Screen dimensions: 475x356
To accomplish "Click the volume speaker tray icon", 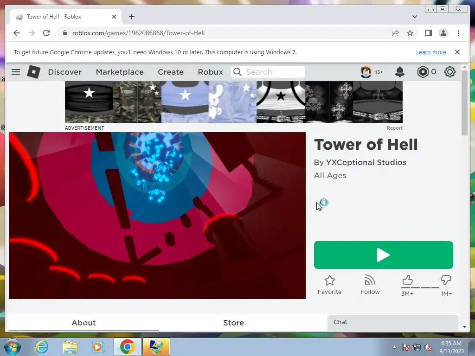I will pyautogui.click(x=428, y=348).
